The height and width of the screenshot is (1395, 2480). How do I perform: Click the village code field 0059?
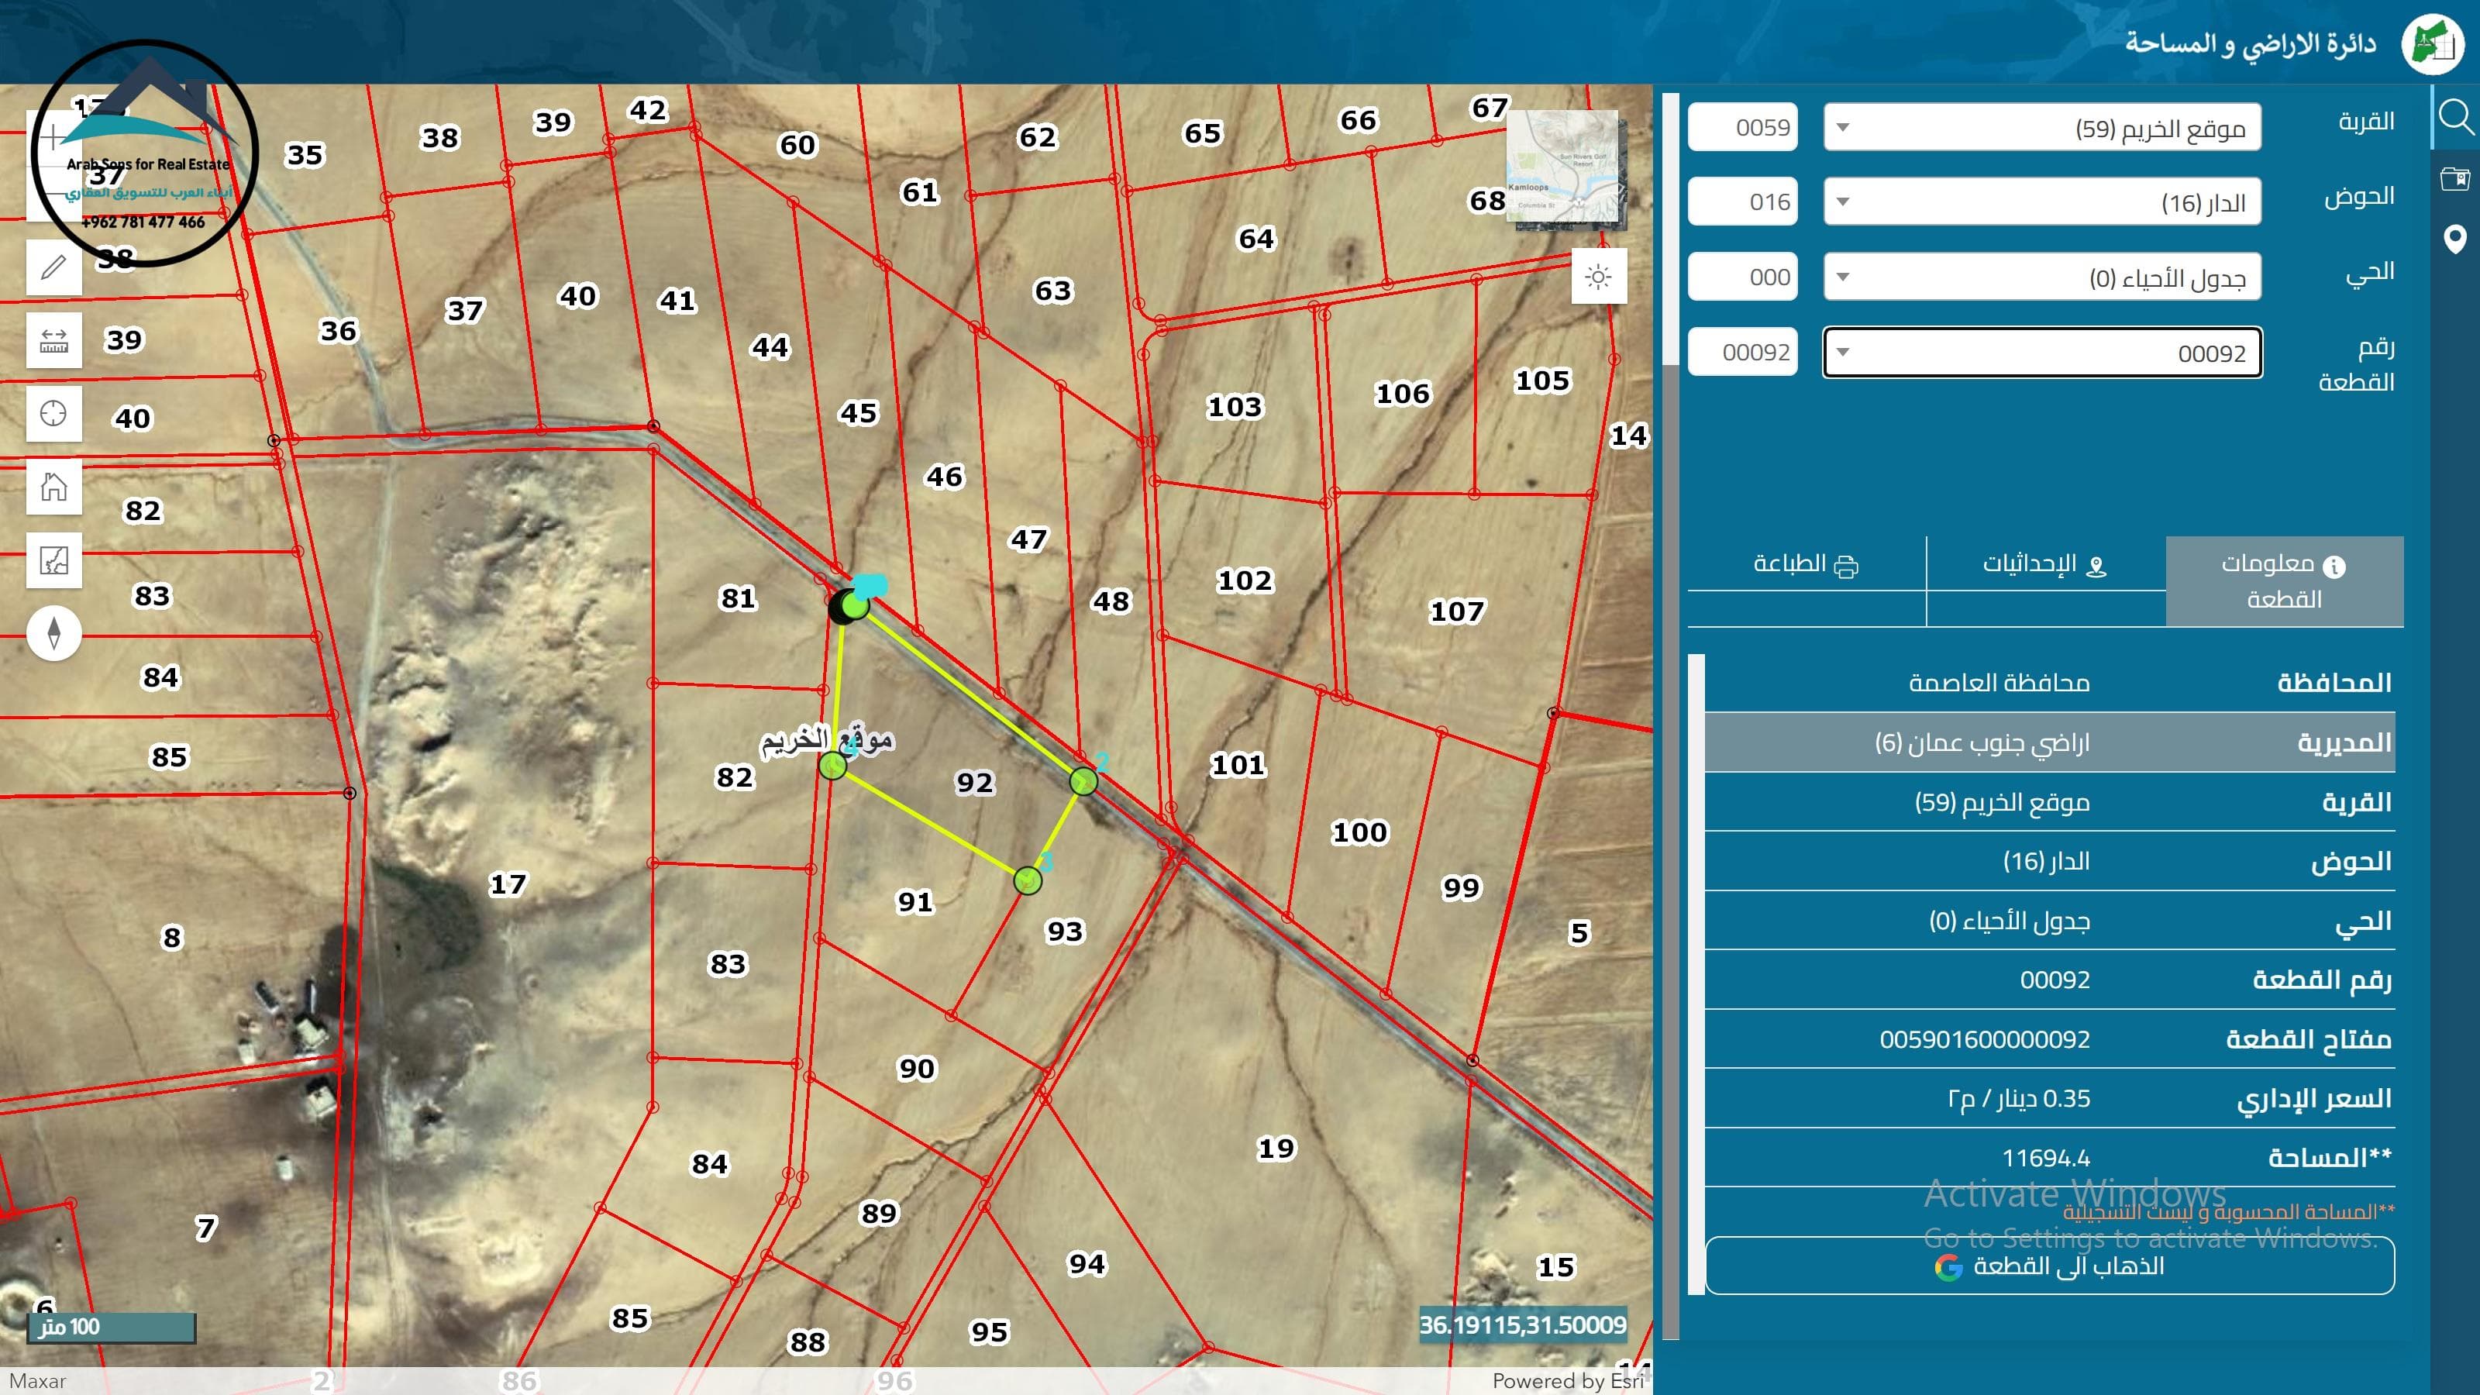click(1742, 127)
